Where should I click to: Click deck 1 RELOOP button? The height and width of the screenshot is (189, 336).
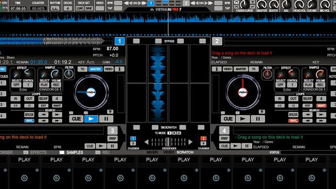44,99
